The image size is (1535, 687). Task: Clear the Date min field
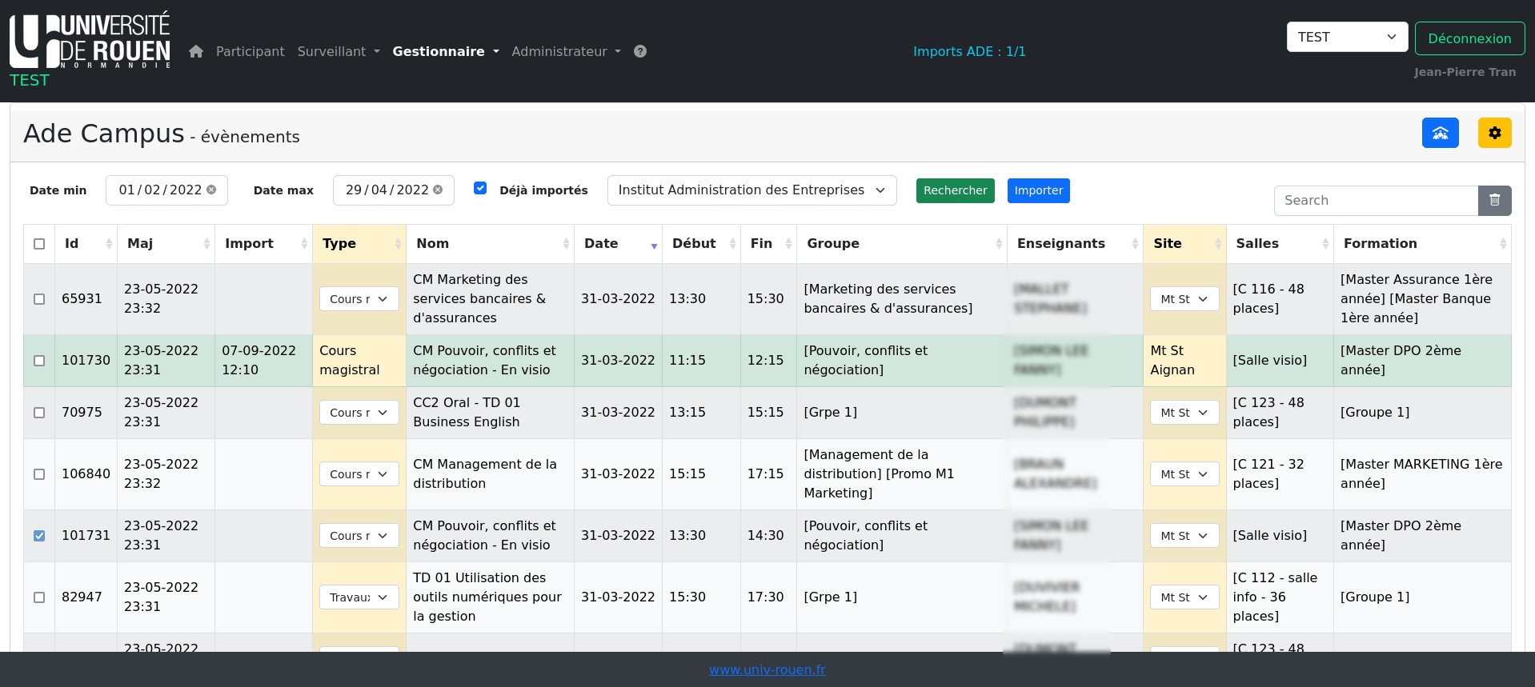pyautogui.click(x=211, y=190)
